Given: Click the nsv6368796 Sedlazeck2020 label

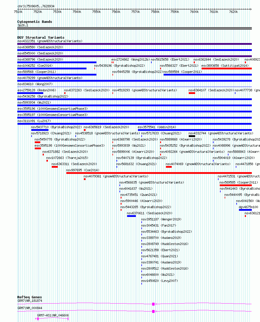Looking at the screenshot, I should point(40,59).
